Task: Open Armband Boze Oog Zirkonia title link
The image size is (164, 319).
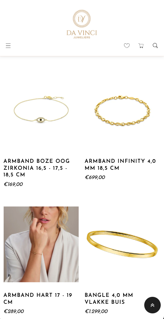Action: [37, 168]
